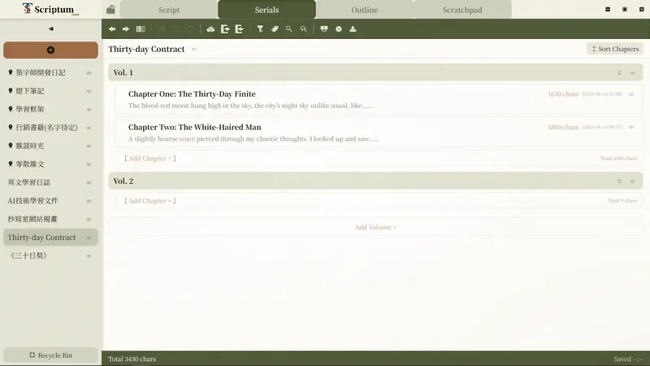Screen dimensions: 650x366
Task: Open the Recycle Bin
Action: [50, 355]
